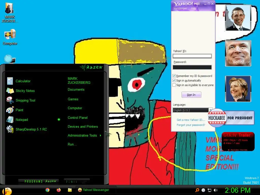Click the start orb on taskbar

[x=7, y=191]
